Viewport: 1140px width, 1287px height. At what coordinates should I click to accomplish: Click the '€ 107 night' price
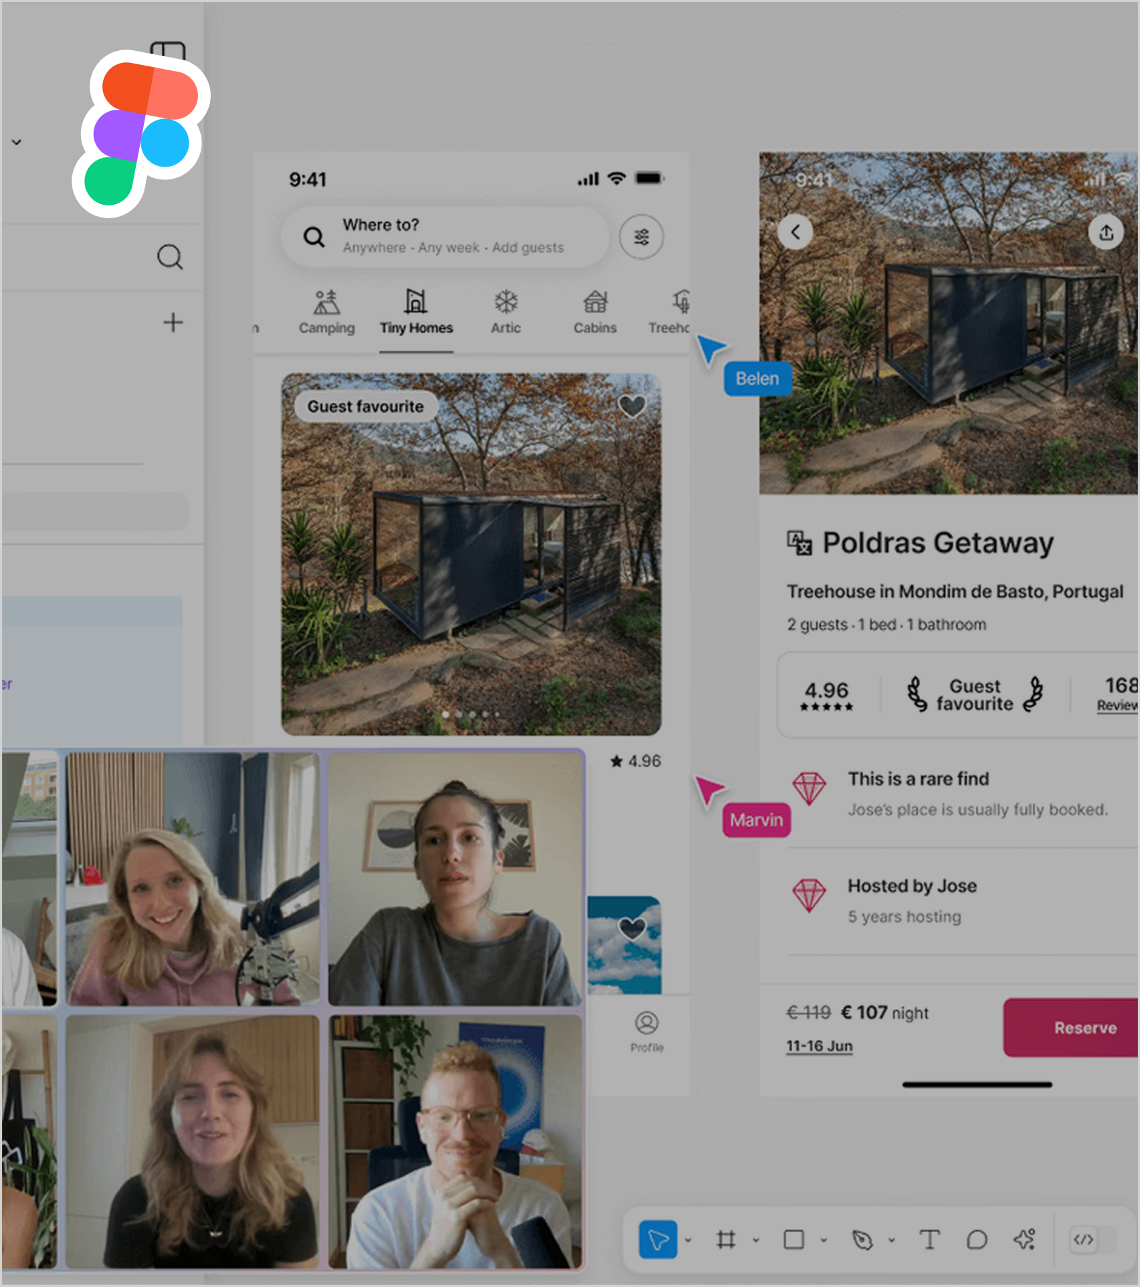tap(884, 1013)
